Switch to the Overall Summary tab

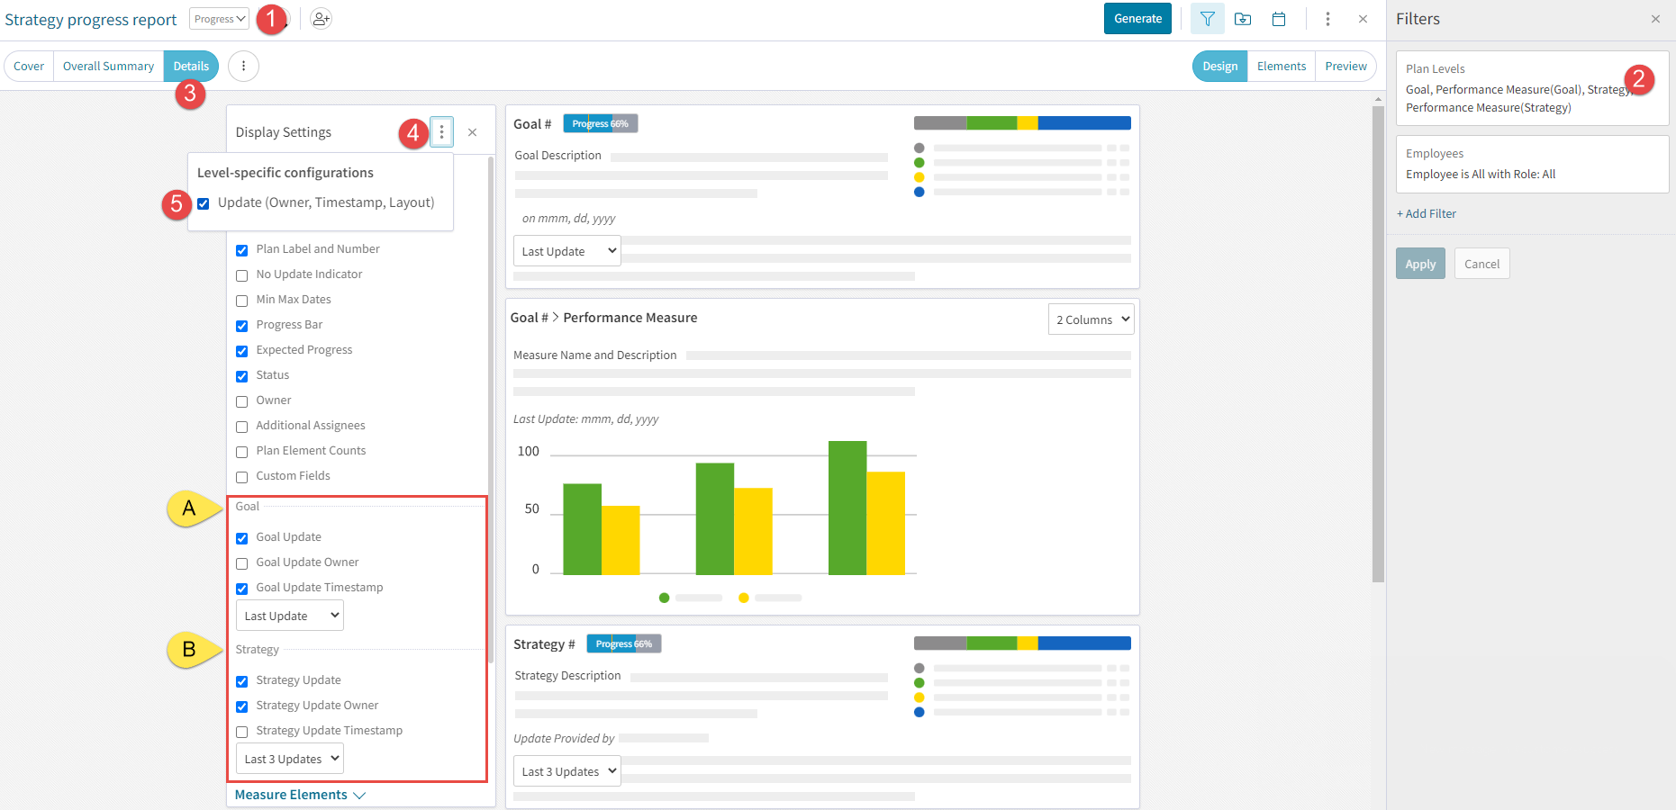point(108,65)
